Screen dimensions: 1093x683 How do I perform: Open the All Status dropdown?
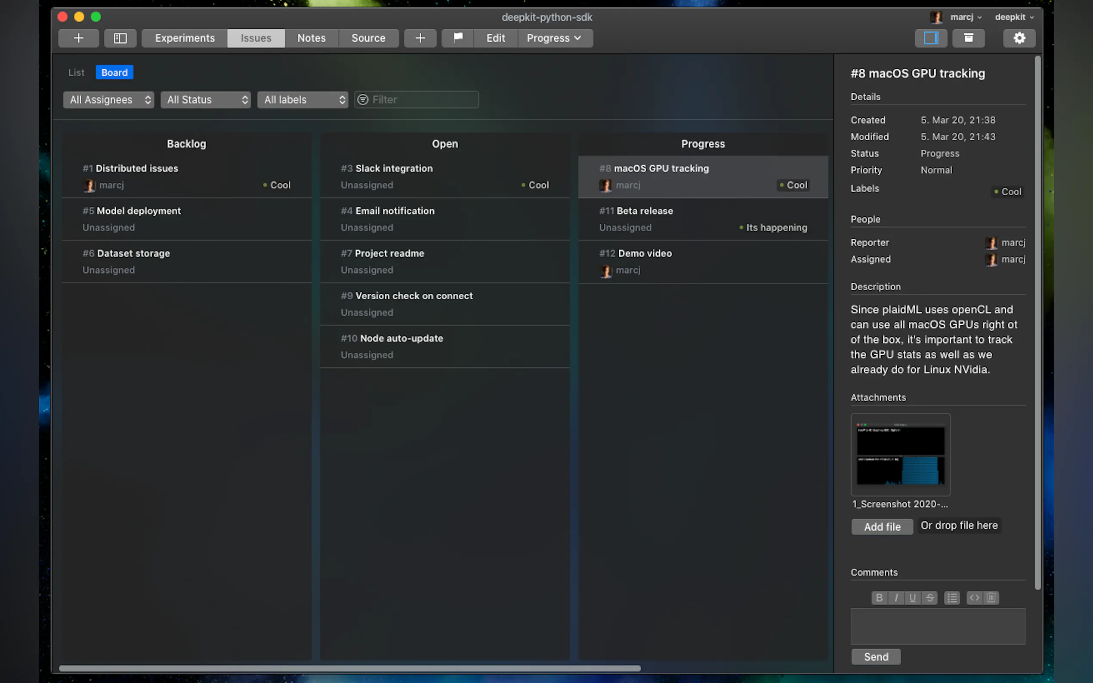pos(206,99)
